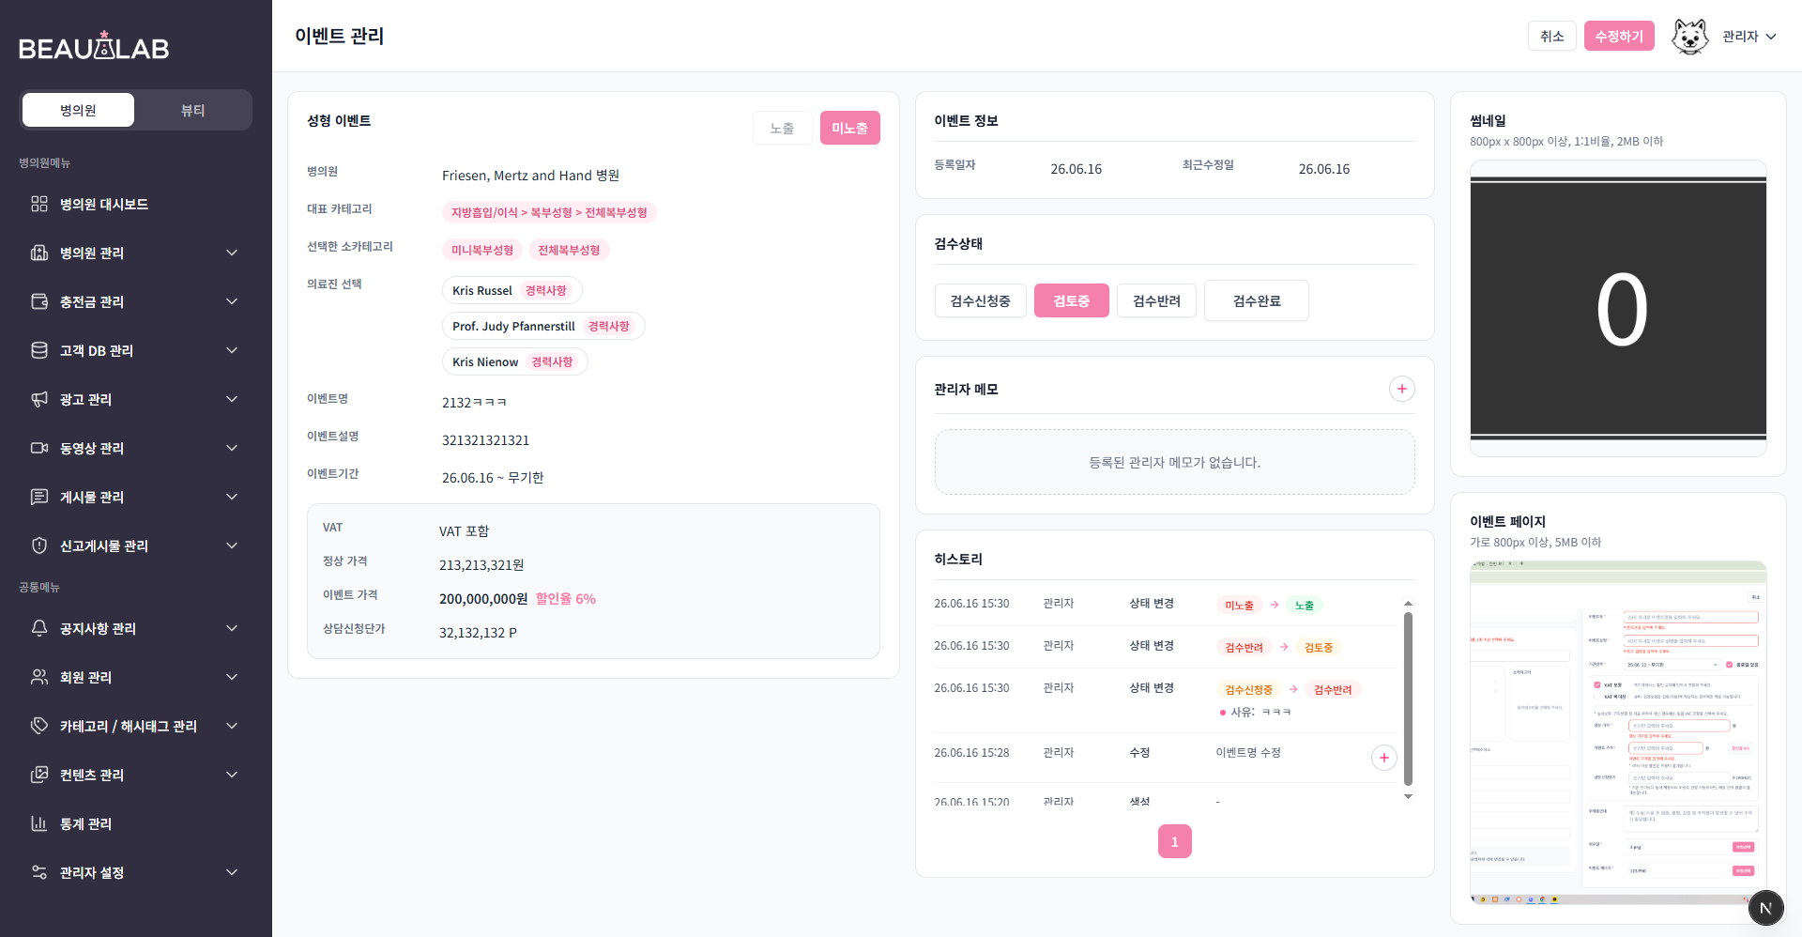Click doctor chip Kris Russel
1802x937 pixels.
coord(512,290)
